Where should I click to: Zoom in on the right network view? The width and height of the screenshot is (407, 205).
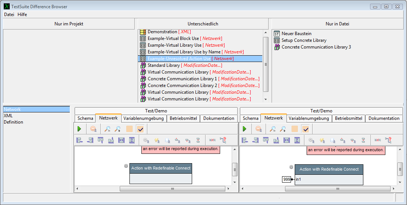click(x=283, y=129)
